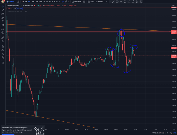Select Rectangle tool in favorites toolbar
Viewport: 177px width, 135px height.
click(125, 2)
